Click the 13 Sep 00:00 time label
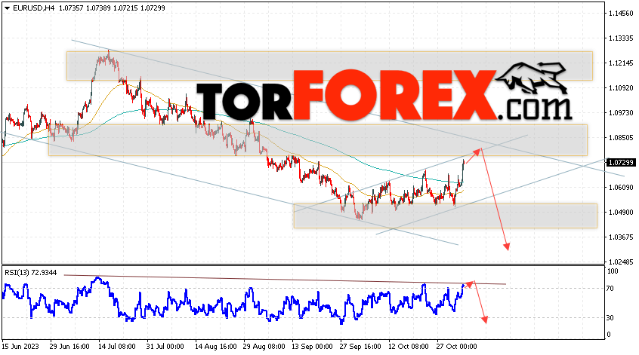The height and width of the screenshot is (355, 639). point(312,347)
